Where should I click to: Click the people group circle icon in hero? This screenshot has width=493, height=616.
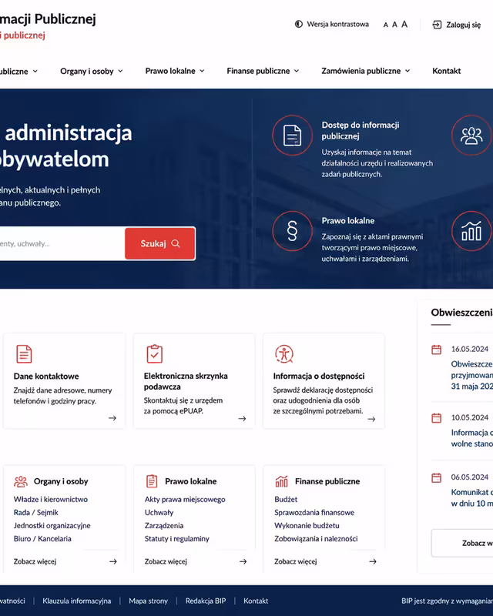[471, 136]
